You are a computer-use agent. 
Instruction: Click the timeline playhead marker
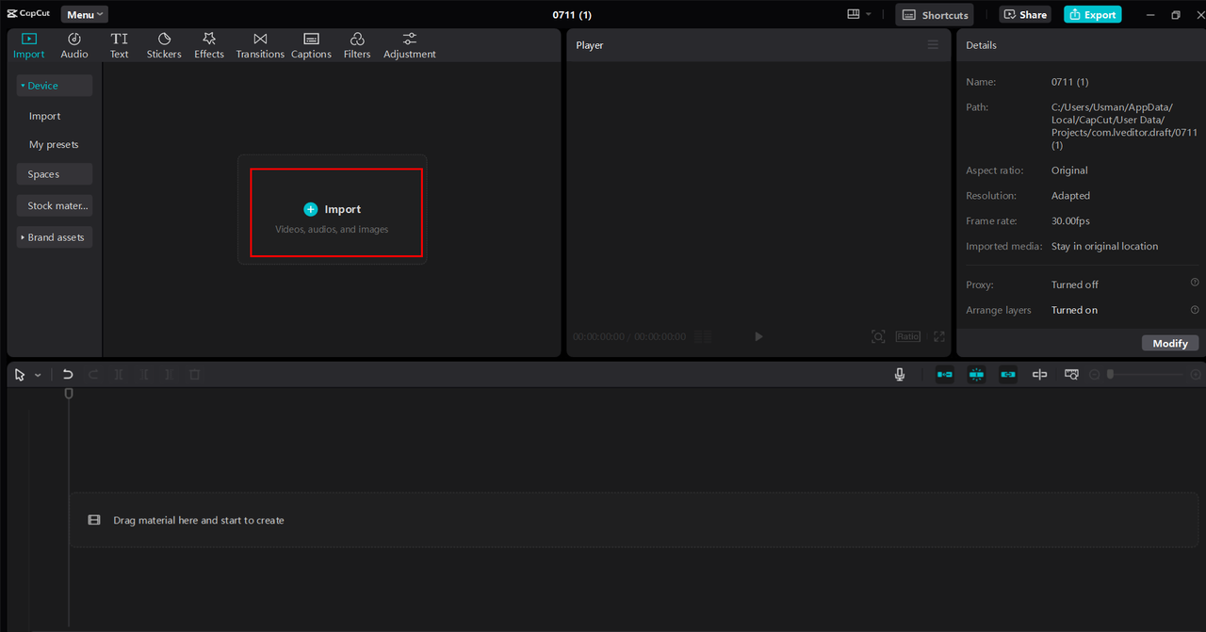point(69,394)
